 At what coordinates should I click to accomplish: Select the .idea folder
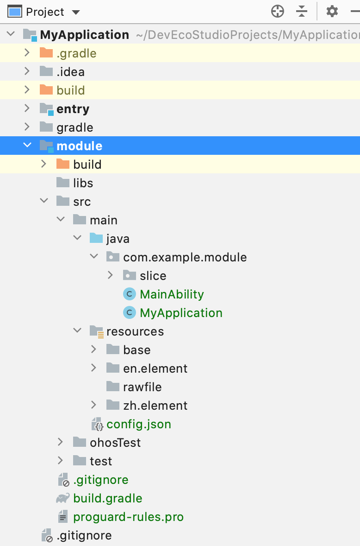[70, 72]
